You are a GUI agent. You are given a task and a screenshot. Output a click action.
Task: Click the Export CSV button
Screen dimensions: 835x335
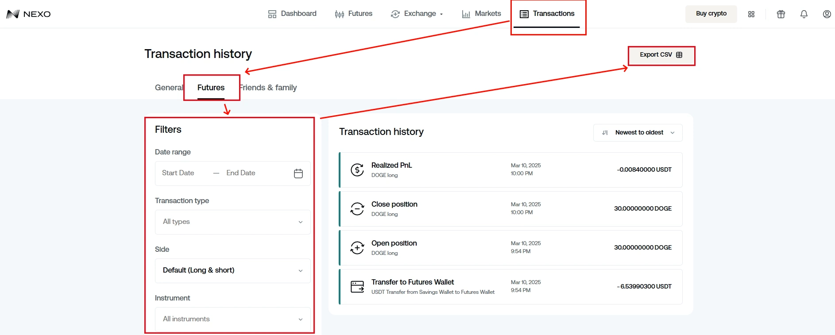point(661,55)
